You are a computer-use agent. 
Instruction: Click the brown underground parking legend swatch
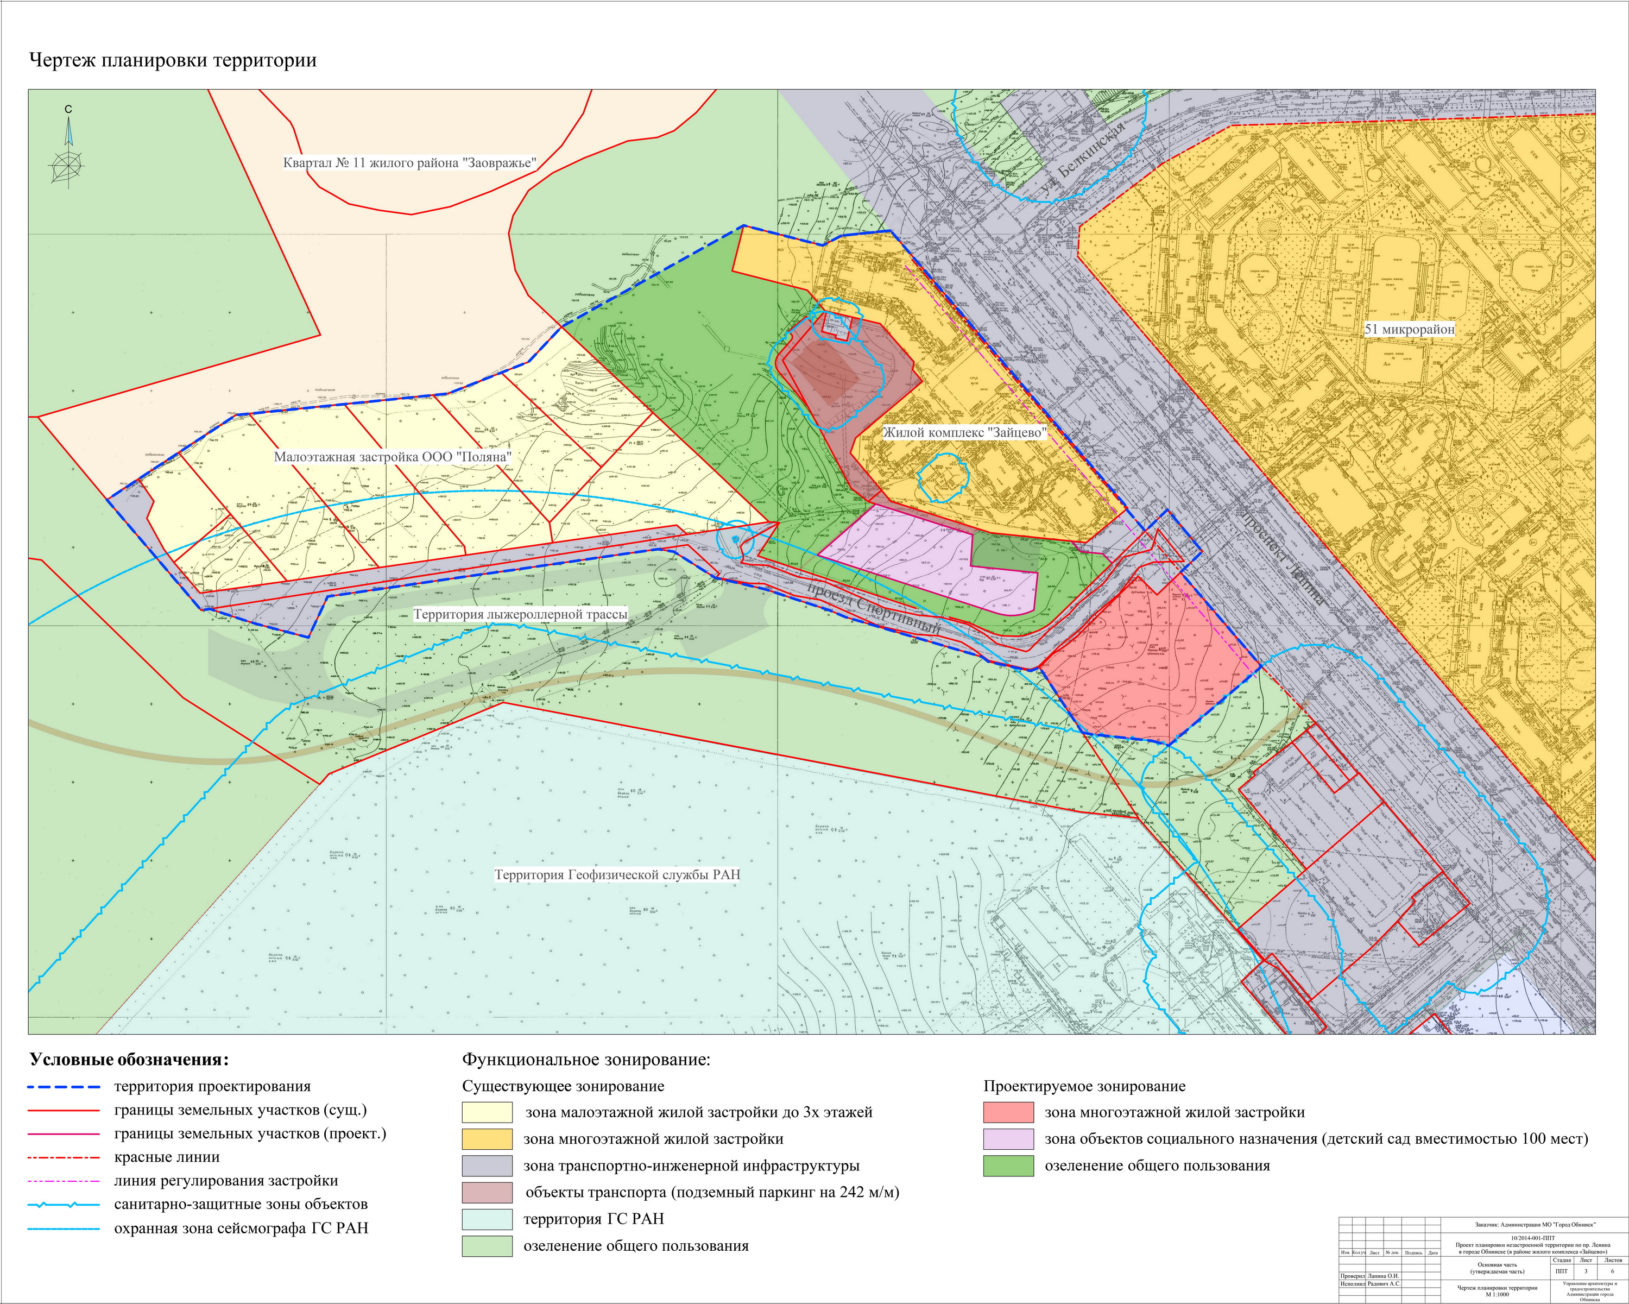(x=487, y=1192)
